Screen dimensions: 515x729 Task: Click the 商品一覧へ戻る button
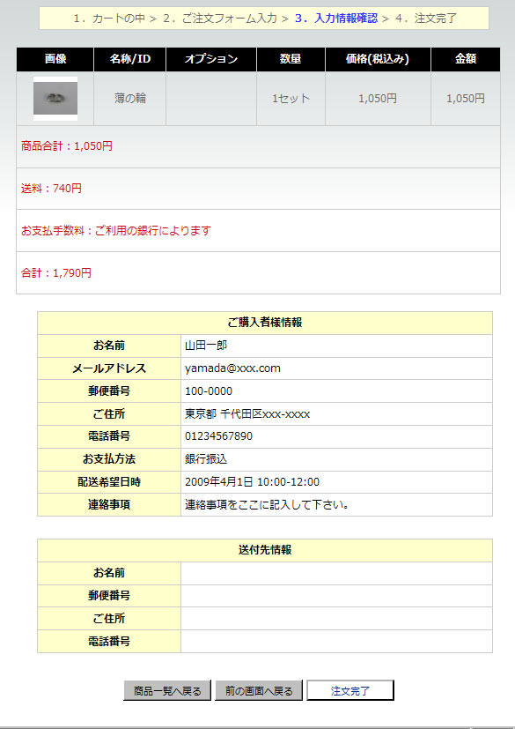(x=167, y=690)
